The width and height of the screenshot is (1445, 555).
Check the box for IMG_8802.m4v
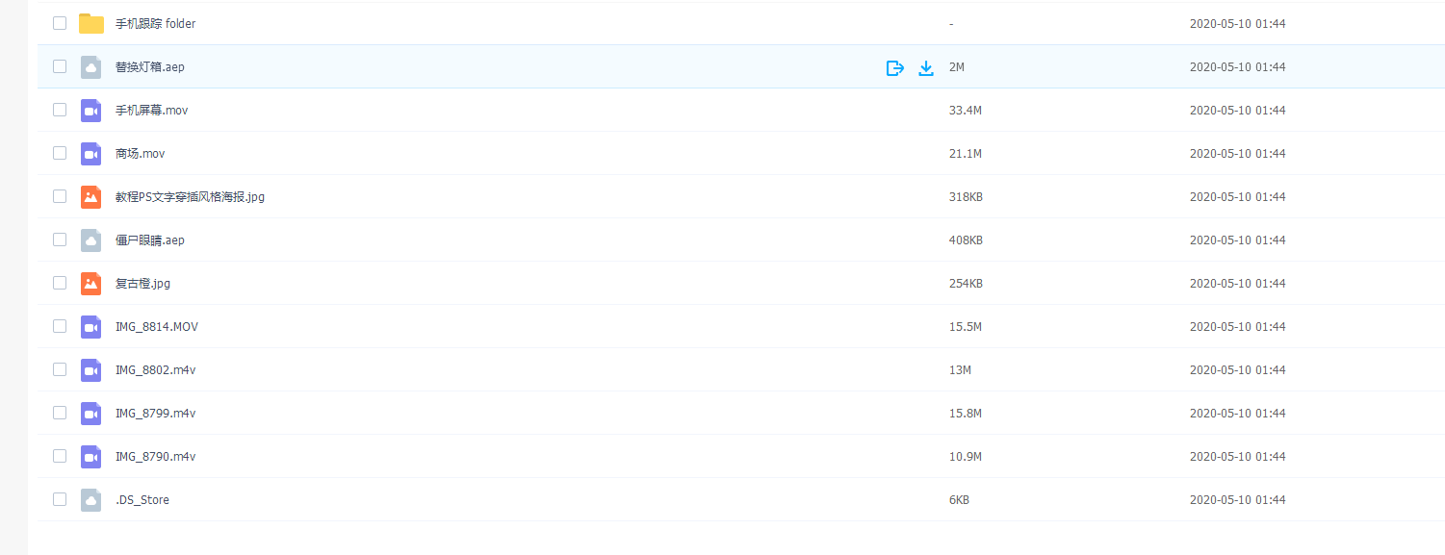[x=60, y=369]
